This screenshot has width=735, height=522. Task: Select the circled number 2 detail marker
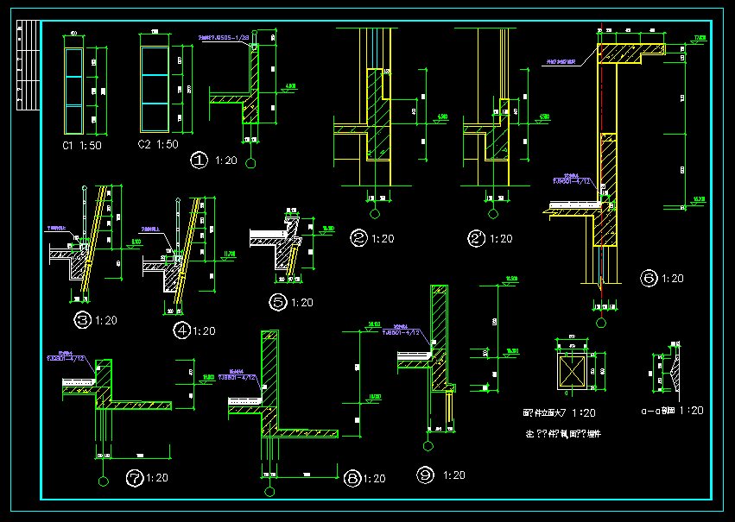[x=359, y=238]
